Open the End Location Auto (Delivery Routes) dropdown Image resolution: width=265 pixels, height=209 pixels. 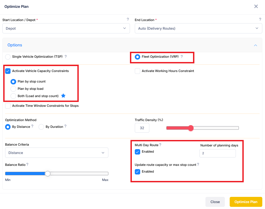(x=198, y=28)
